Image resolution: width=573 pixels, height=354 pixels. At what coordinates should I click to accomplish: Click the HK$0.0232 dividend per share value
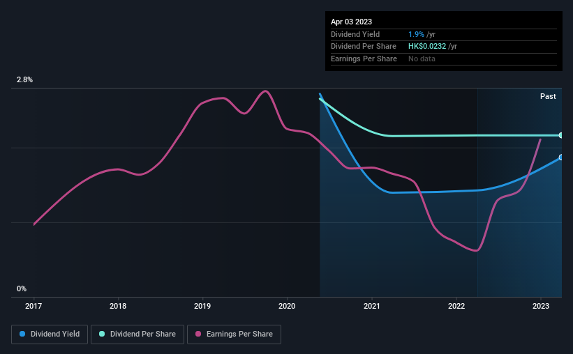pyautogui.click(x=427, y=47)
